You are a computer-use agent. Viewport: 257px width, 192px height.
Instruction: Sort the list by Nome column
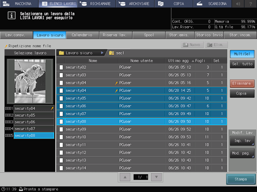coord(93,61)
